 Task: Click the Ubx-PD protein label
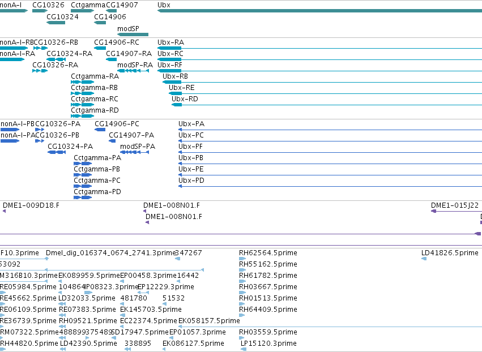point(191,181)
